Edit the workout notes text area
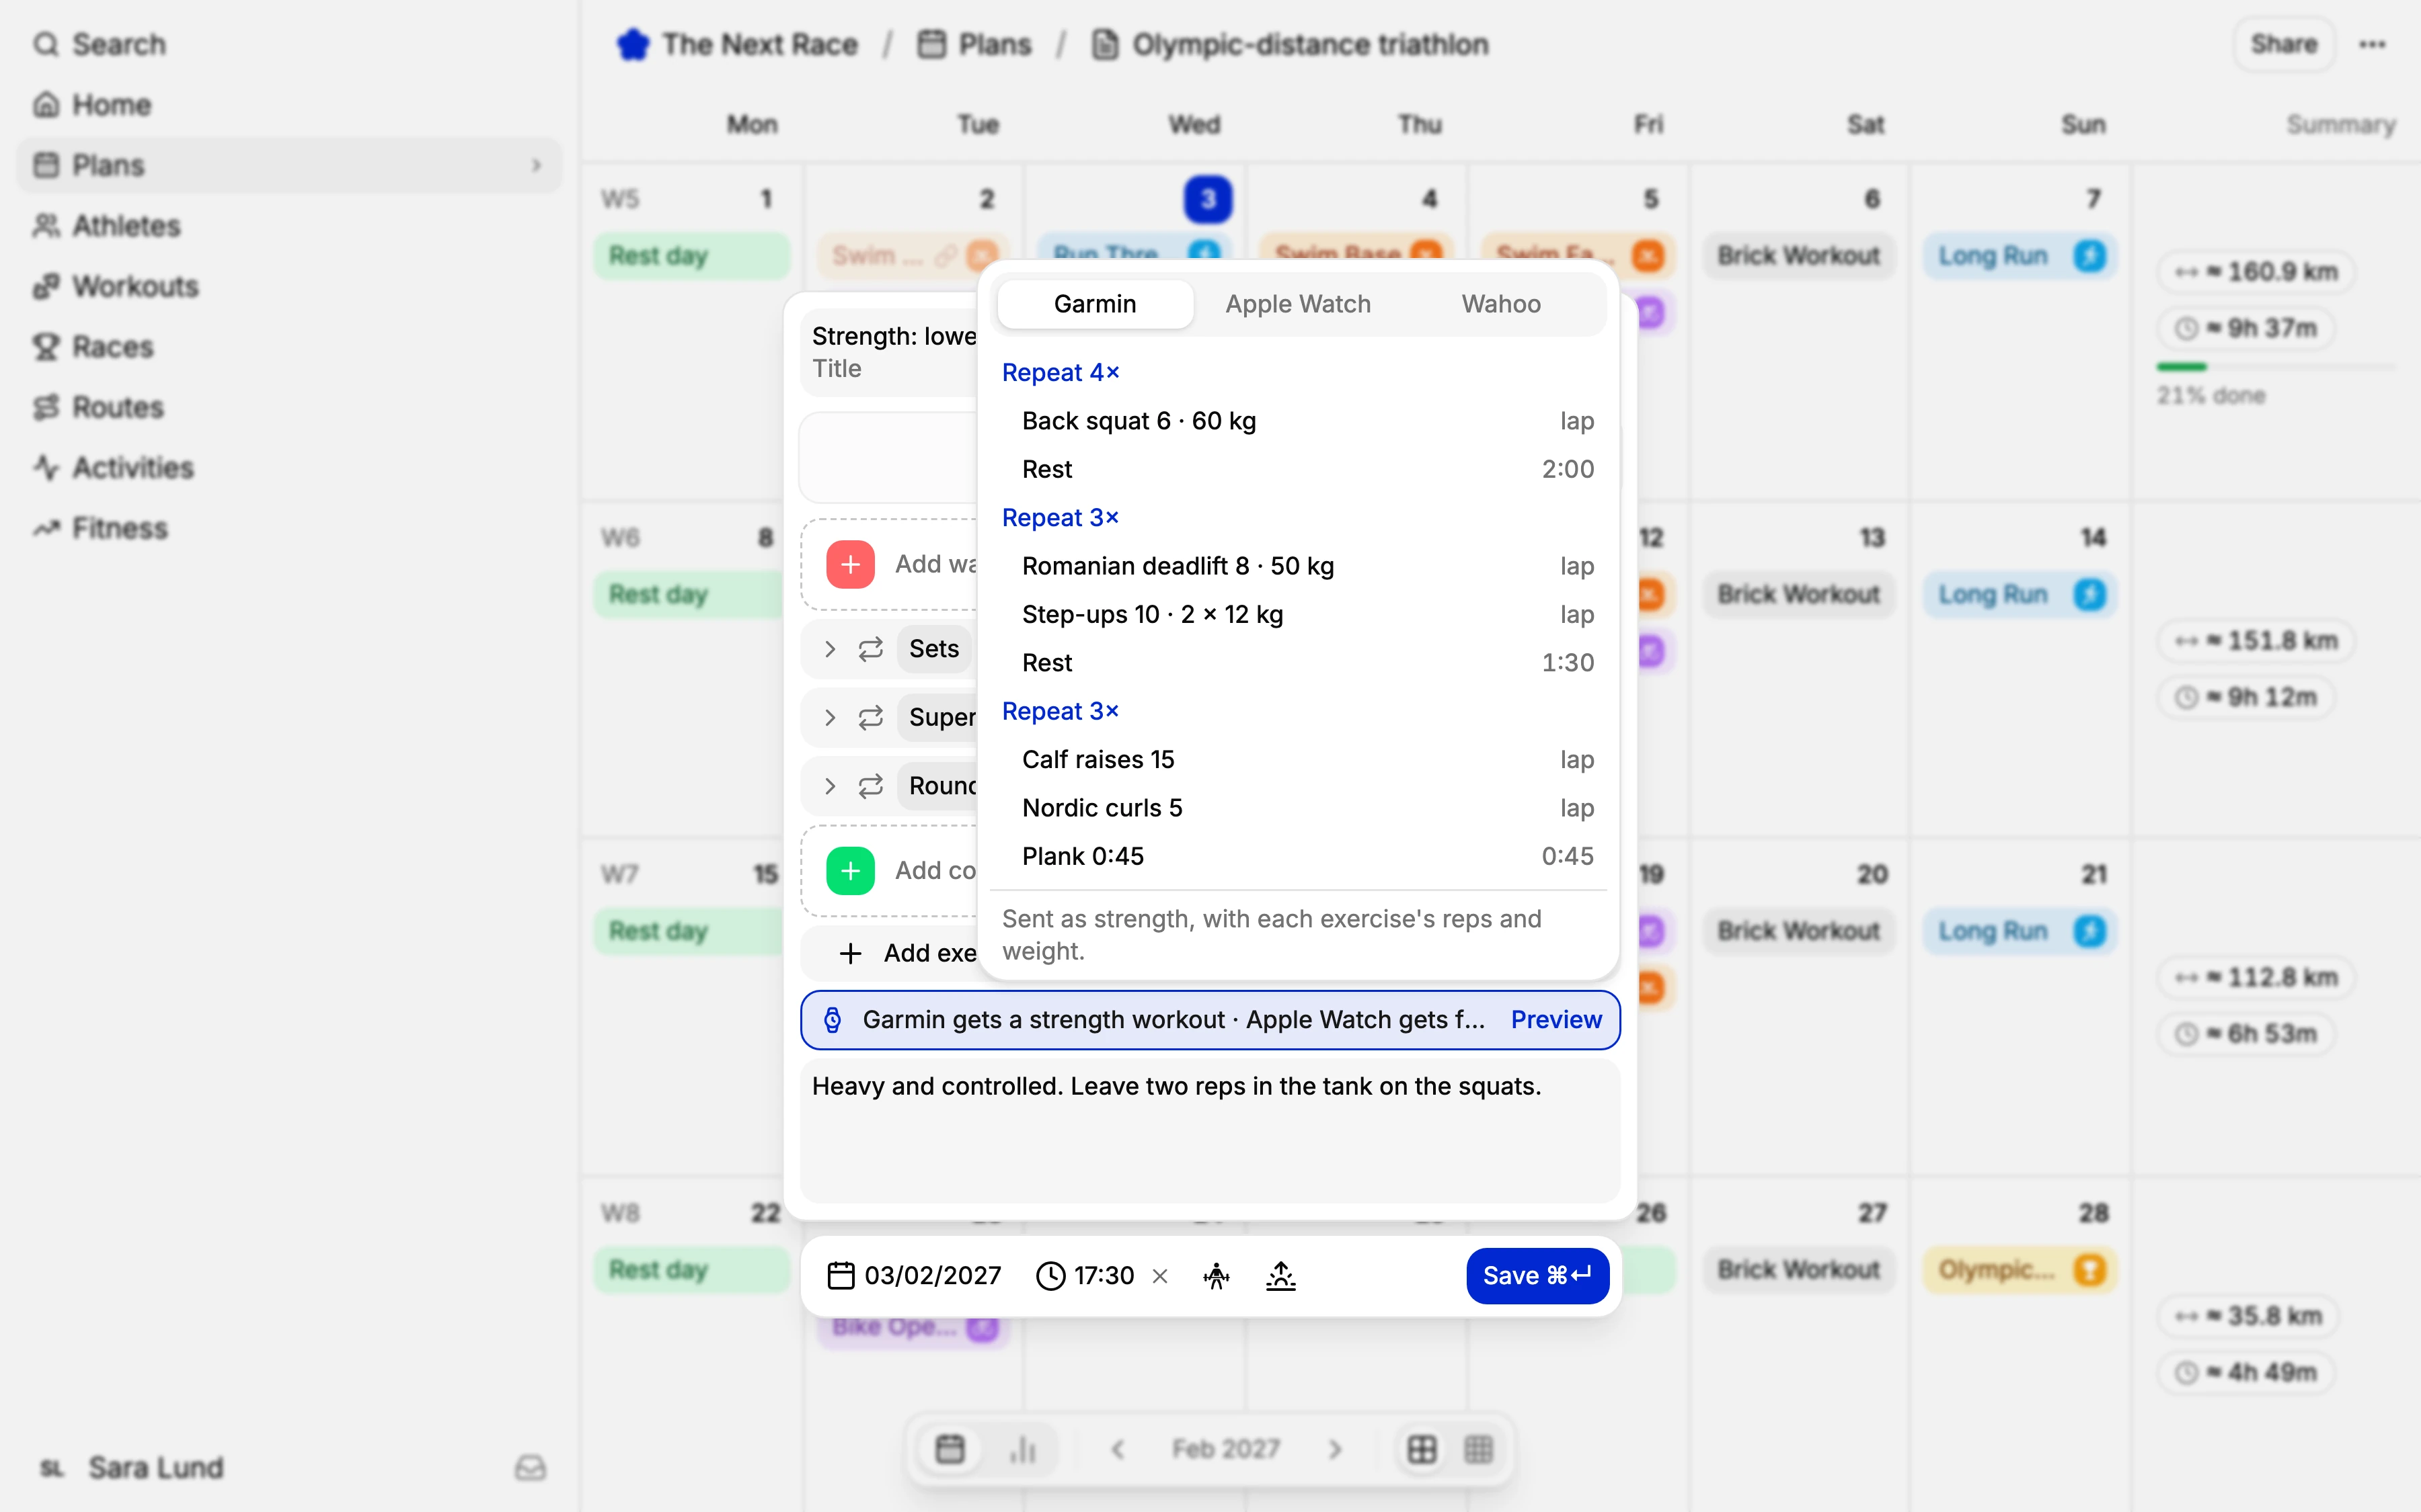Screen dimensions: 2421x1512 tap(1210, 1131)
